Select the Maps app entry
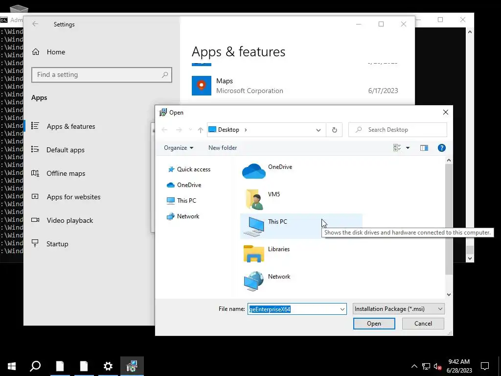The height and width of the screenshot is (376, 501). point(295,86)
